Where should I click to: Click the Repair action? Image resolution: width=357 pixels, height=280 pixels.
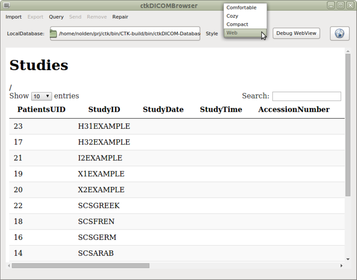click(x=120, y=17)
